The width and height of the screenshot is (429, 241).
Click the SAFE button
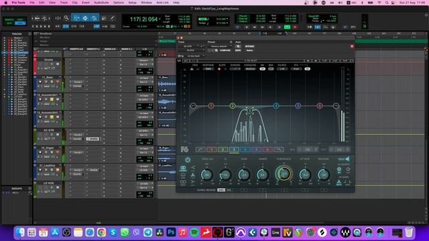pyautogui.click(x=238, y=51)
